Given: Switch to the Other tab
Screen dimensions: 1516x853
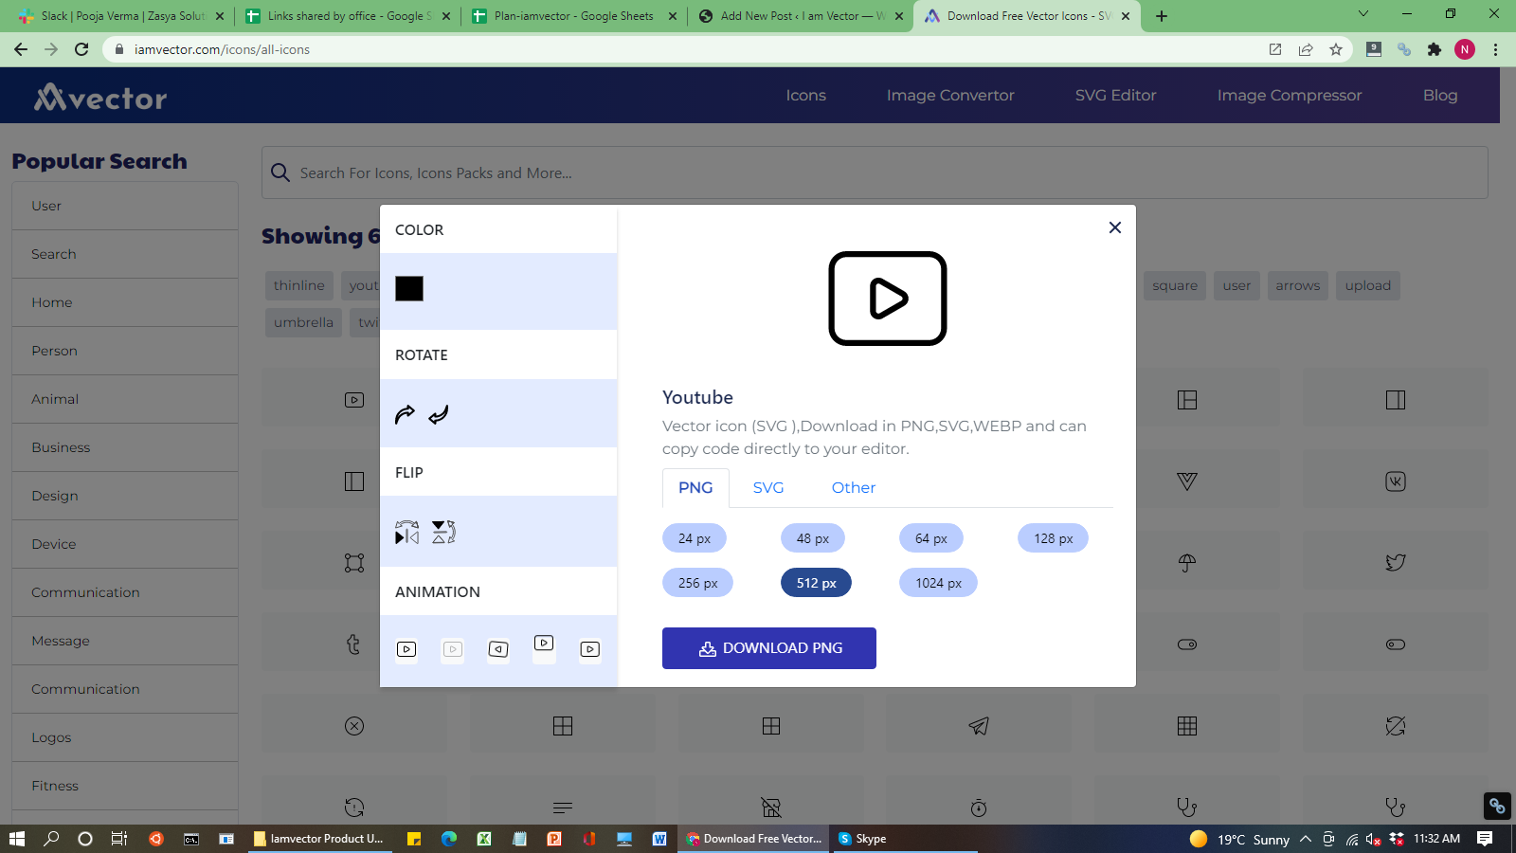Looking at the screenshot, I should pyautogui.click(x=853, y=487).
